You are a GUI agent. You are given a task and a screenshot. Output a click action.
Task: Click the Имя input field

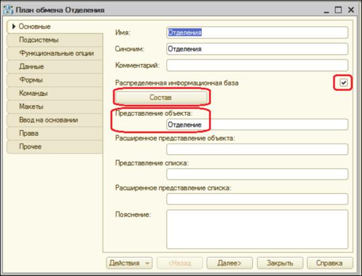257,33
